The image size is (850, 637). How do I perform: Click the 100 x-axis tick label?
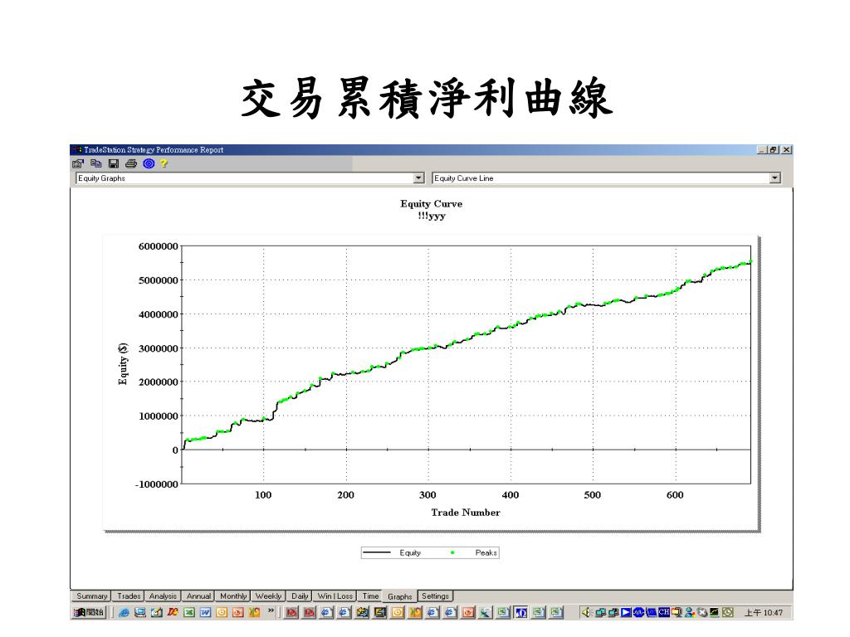(x=263, y=494)
